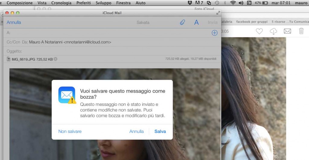Toggle full screen for the iCloud Mail window
Image resolution: width=309 pixels, height=160 pixels.
coord(218,13)
